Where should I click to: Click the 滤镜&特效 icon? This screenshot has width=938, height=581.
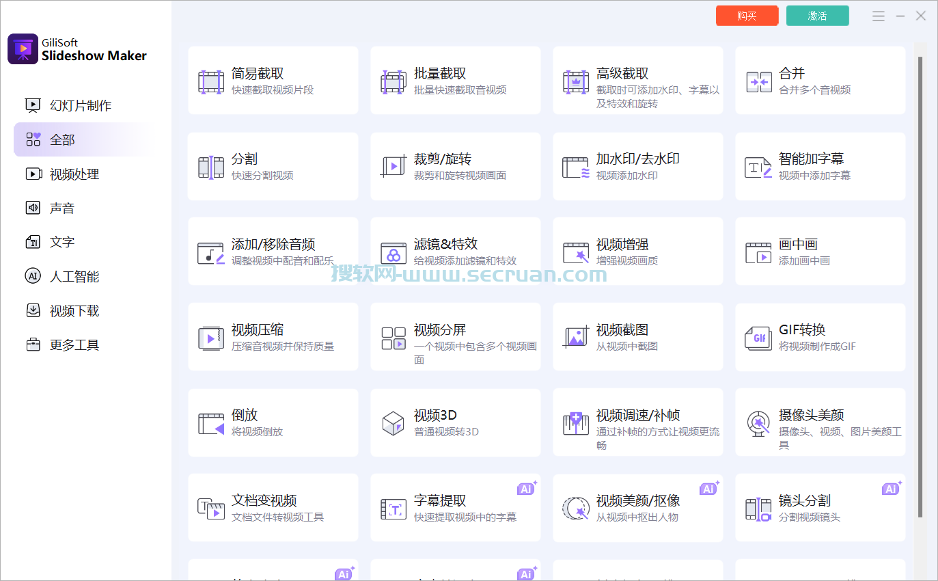(x=393, y=253)
